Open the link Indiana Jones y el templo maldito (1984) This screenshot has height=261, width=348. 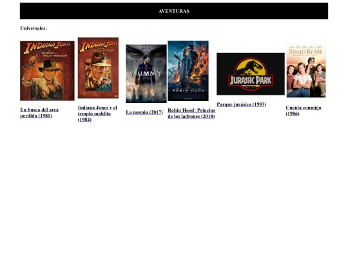pyautogui.click(x=97, y=113)
